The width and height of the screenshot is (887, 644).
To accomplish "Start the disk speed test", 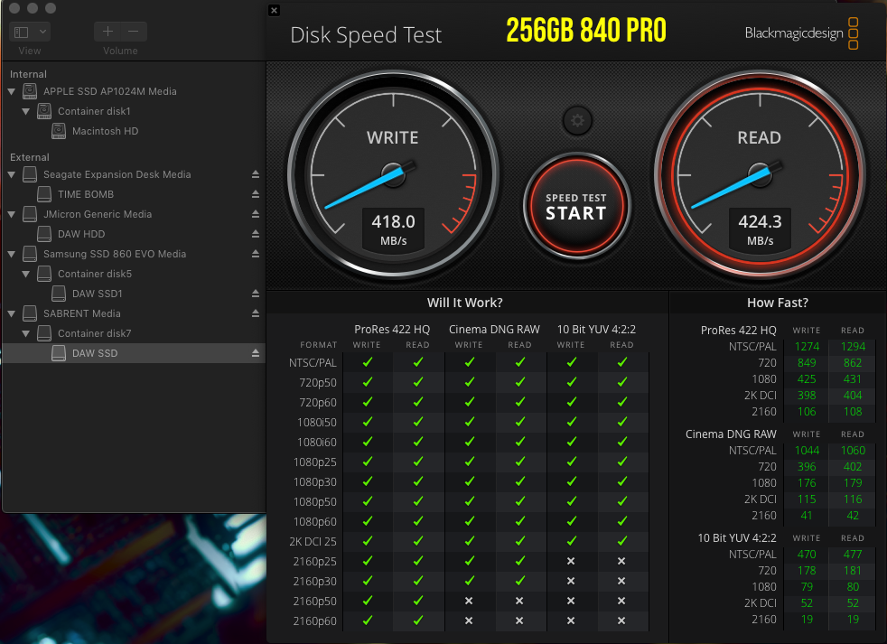I will 576,206.
